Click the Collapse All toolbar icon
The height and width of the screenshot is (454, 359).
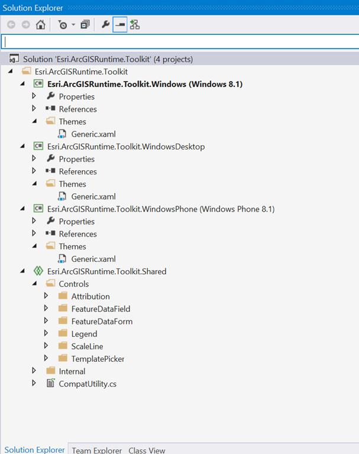pos(85,25)
